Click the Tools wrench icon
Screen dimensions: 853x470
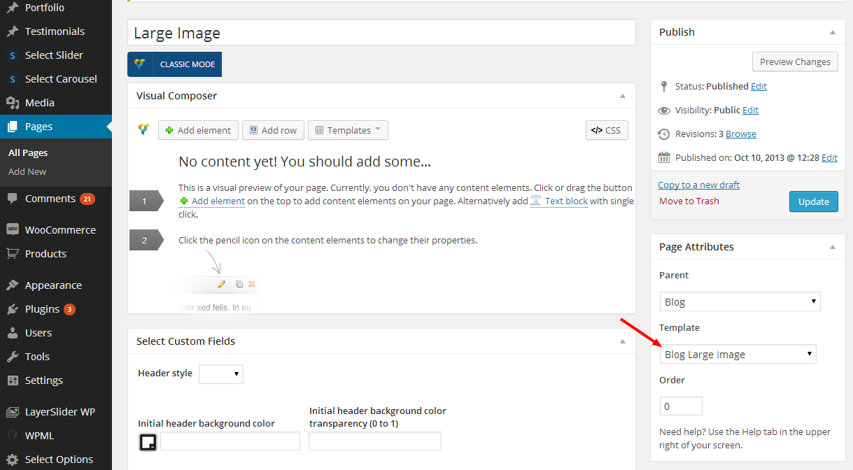point(13,357)
